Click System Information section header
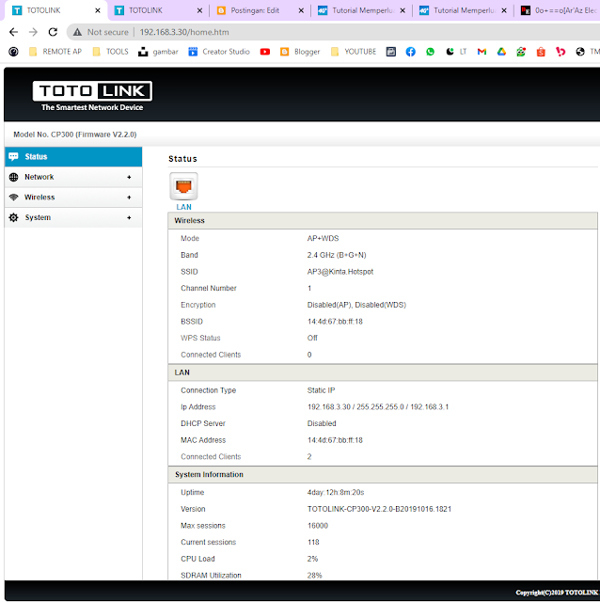Screen dimensions: 600x602 383,475
